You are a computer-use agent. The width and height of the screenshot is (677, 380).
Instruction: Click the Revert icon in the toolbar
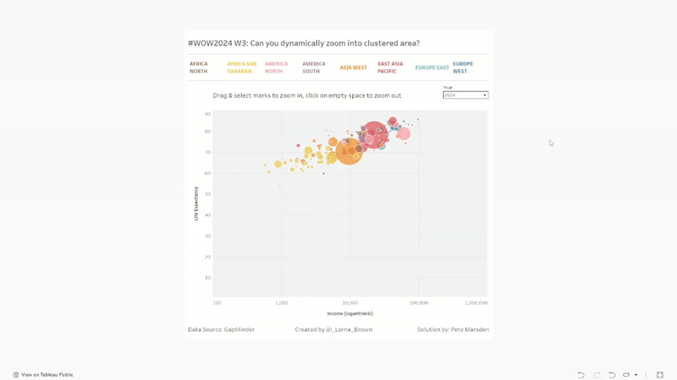[612, 375]
